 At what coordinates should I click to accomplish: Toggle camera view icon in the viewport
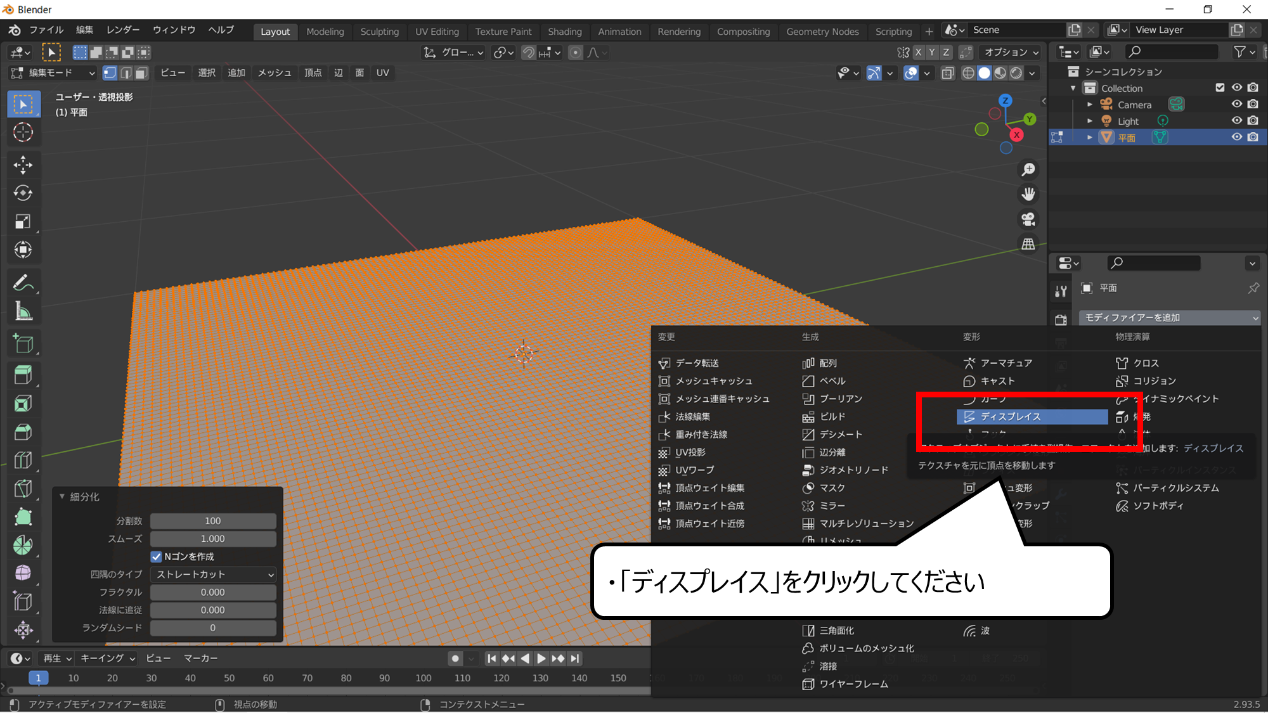(1028, 219)
